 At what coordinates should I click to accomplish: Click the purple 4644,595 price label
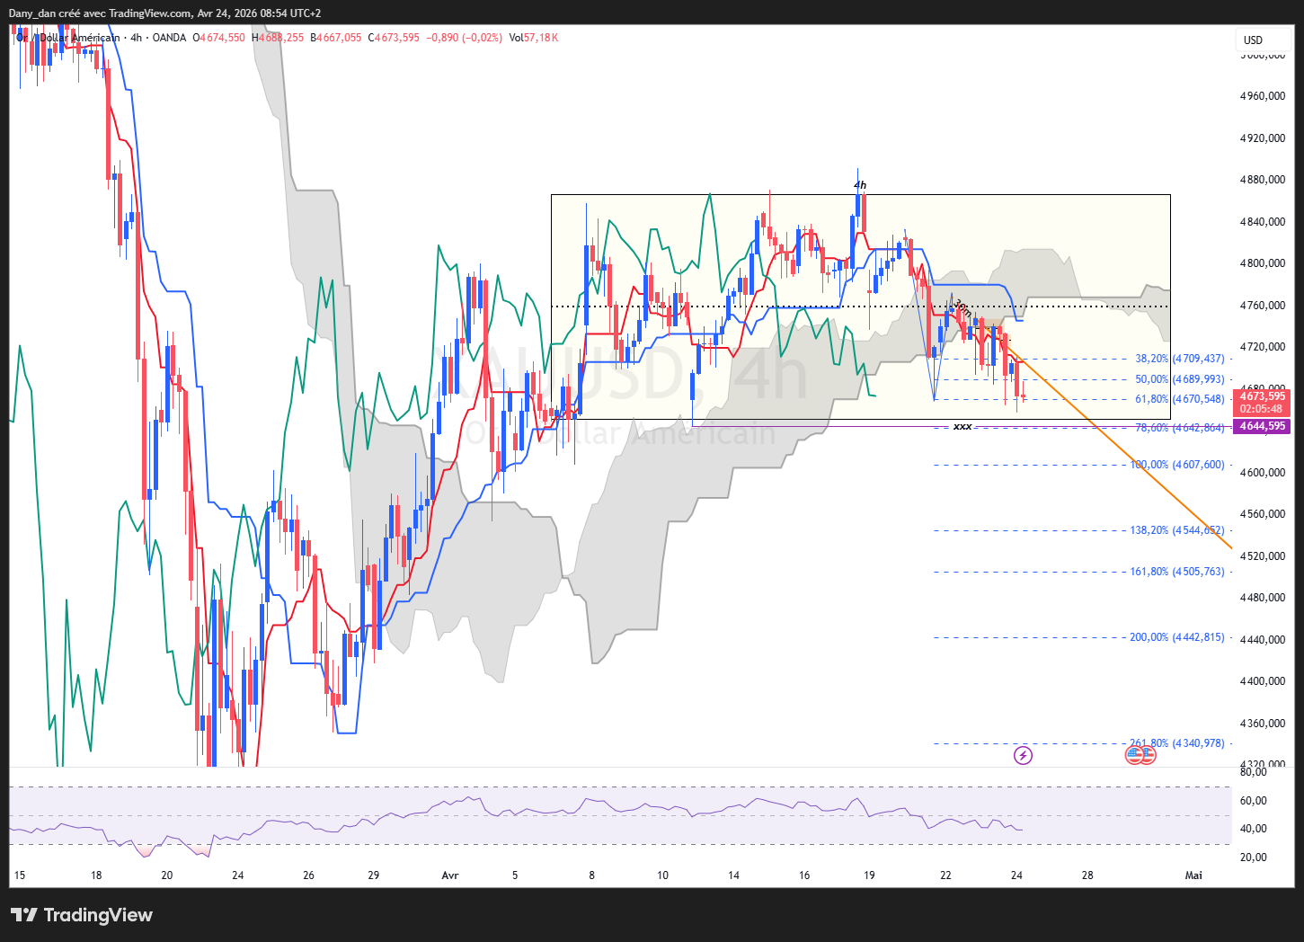[1263, 426]
